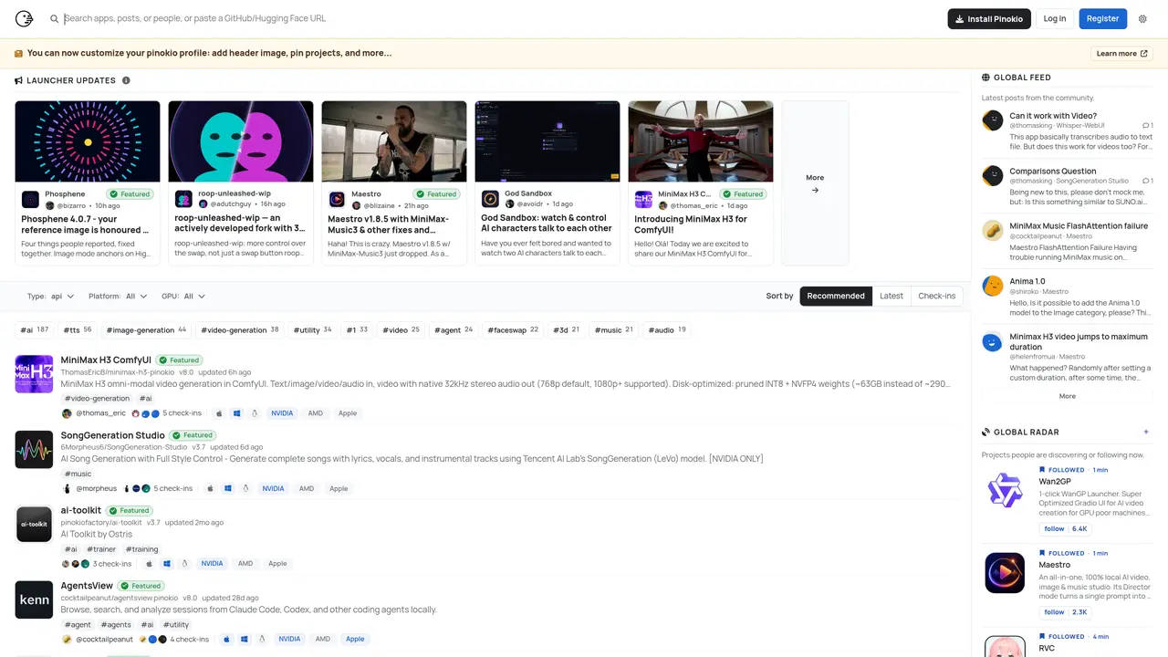Sort by Recommended
Image resolution: width=1168 pixels, height=657 pixels.
point(836,296)
